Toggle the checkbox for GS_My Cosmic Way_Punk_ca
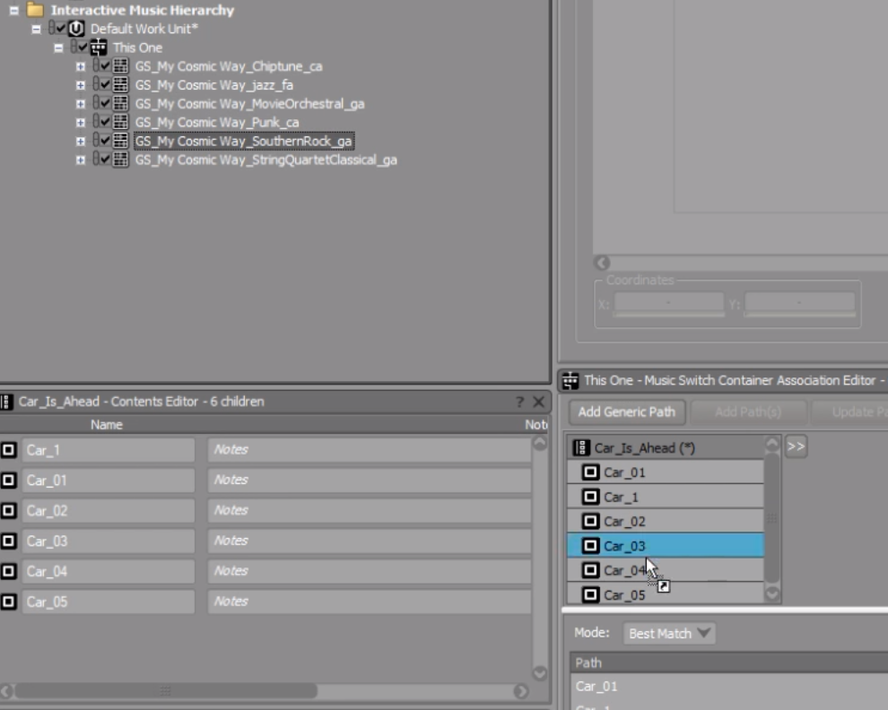Viewport: 888px width, 710px height. pyautogui.click(x=105, y=122)
